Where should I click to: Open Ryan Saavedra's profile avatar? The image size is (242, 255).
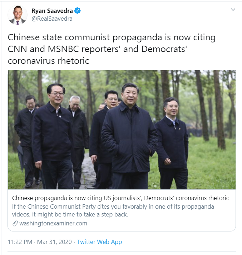pyautogui.click(x=18, y=15)
